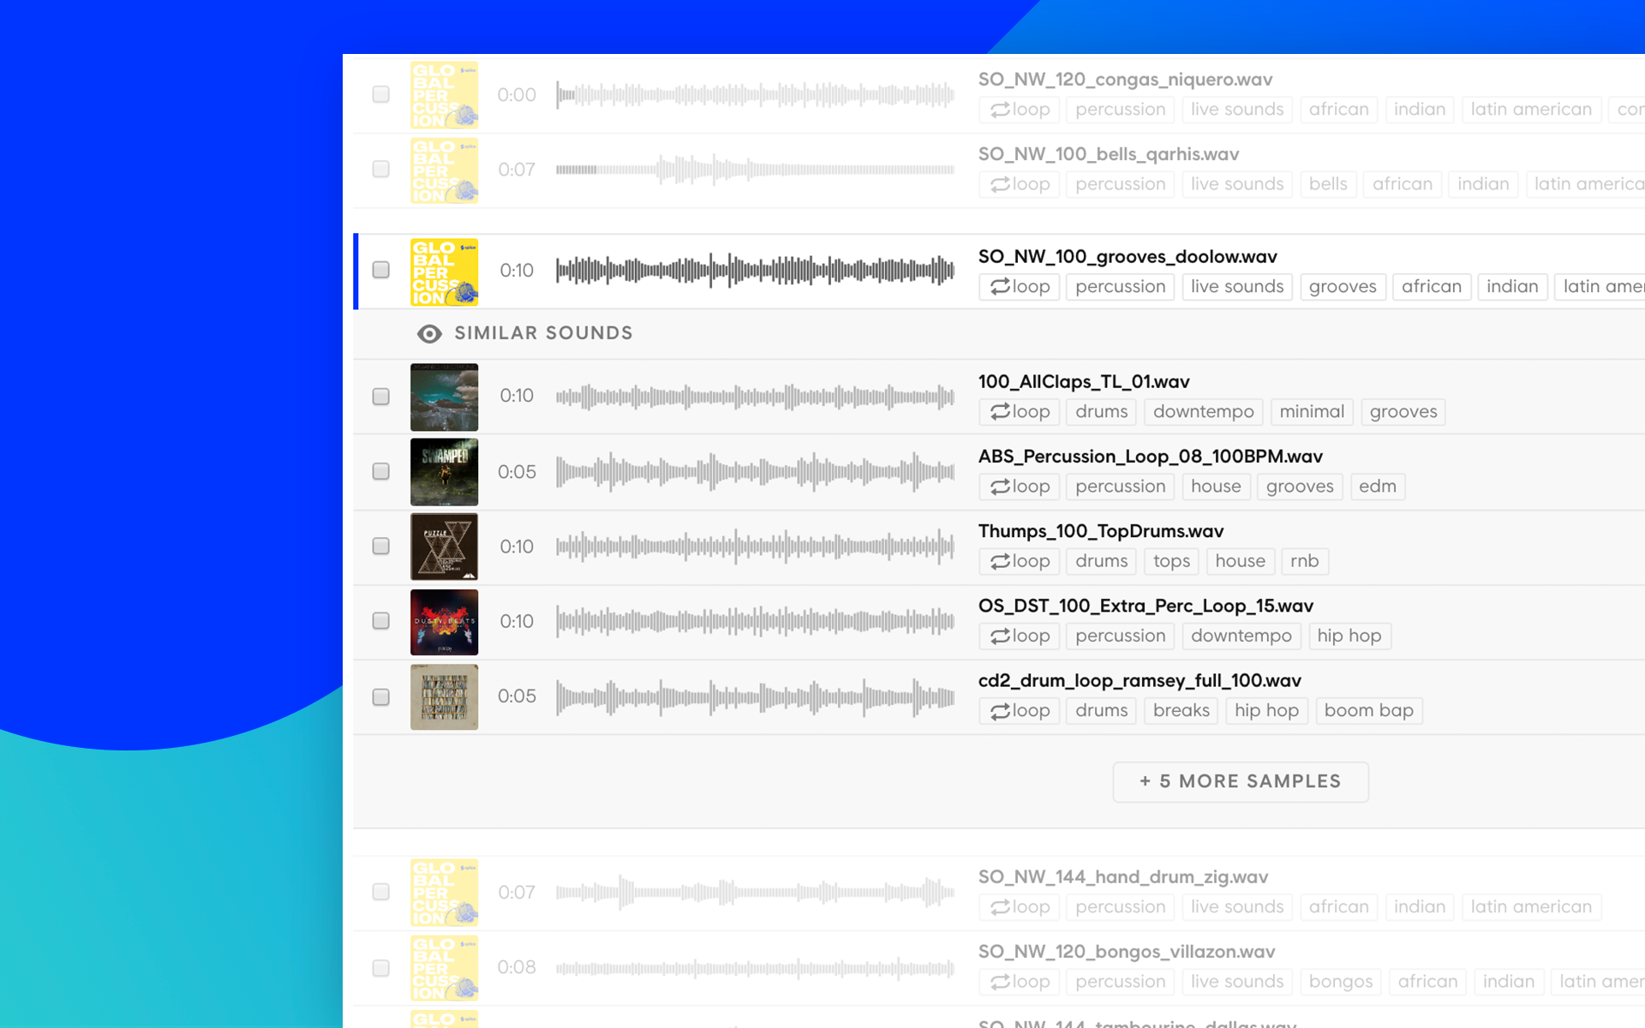Check the checkbox for SO_NW_120_bongos_villazon.wav
This screenshot has height=1028, width=1645.
click(380, 967)
